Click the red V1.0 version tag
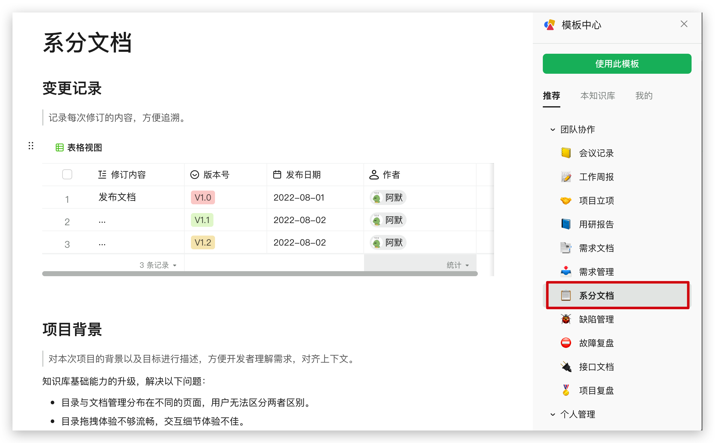Viewport: 715px width, 443px height. pyautogui.click(x=203, y=197)
